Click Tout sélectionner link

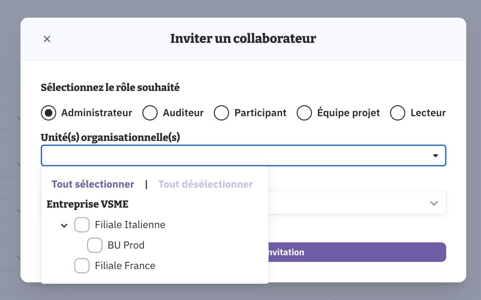click(x=93, y=184)
